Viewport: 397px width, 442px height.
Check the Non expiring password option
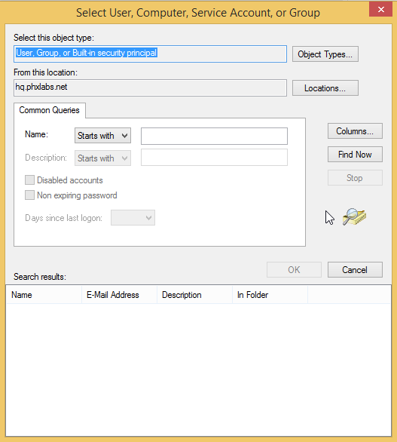tap(29, 195)
